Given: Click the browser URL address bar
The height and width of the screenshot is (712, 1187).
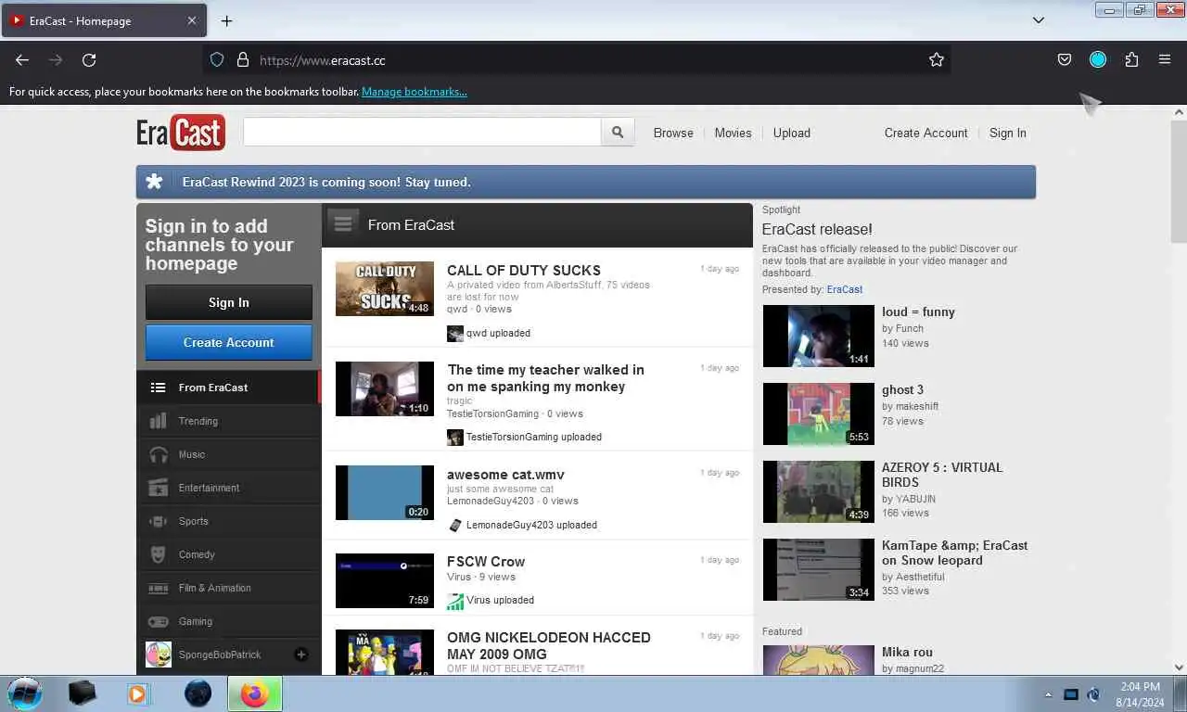Looking at the screenshot, I should tap(575, 59).
